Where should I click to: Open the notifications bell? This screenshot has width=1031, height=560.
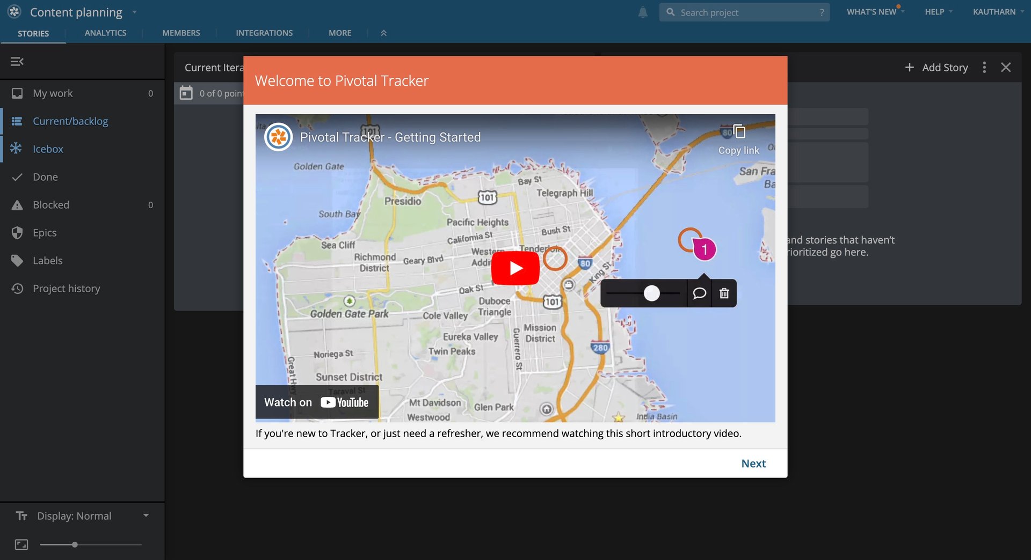643,12
